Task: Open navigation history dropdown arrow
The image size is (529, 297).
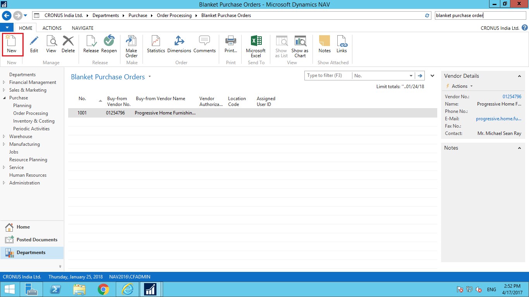Action: [26, 15]
